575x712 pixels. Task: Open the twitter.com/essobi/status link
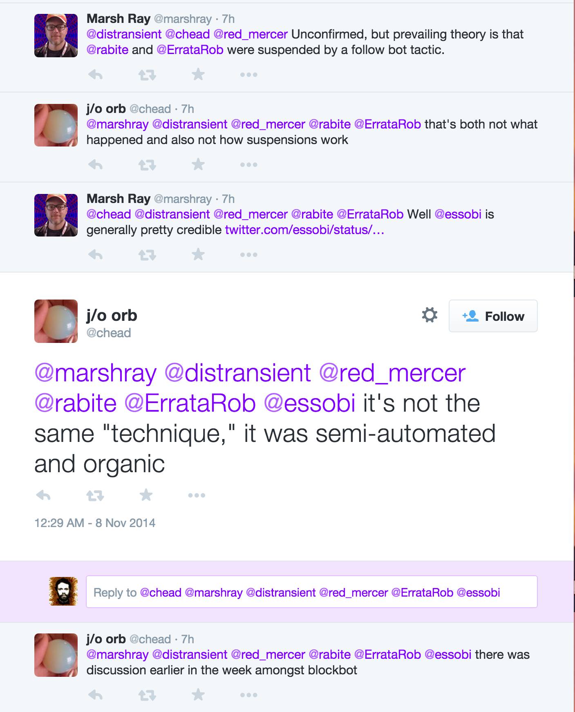(x=304, y=230)
